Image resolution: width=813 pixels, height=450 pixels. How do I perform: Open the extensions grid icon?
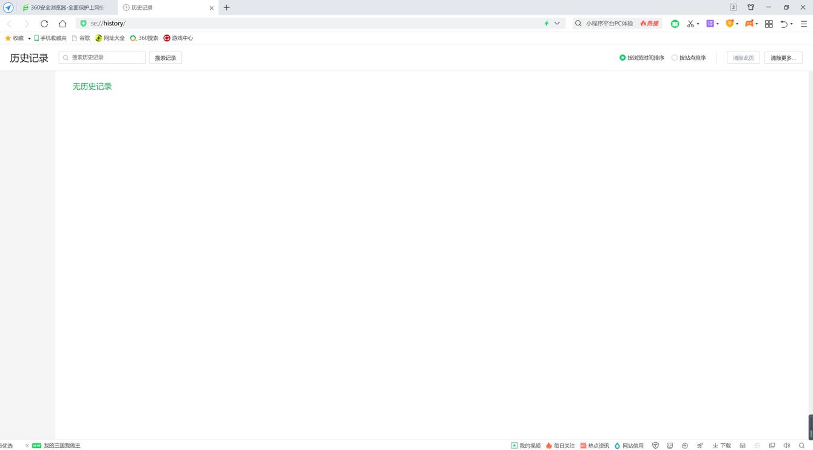[x=769, y=24]
